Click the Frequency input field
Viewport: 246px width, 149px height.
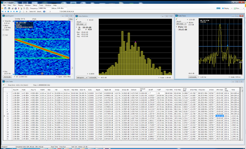[45, 8]
